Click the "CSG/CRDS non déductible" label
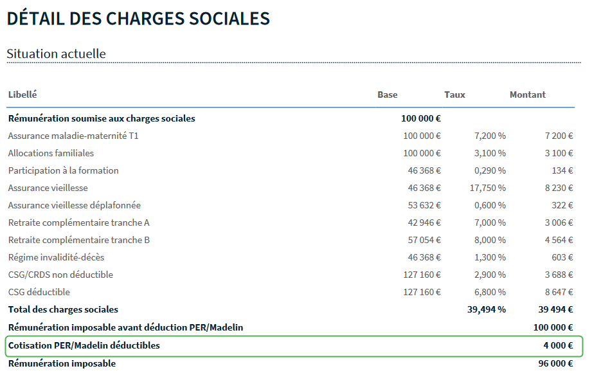 pyautogui.click(x=60, y=275)
